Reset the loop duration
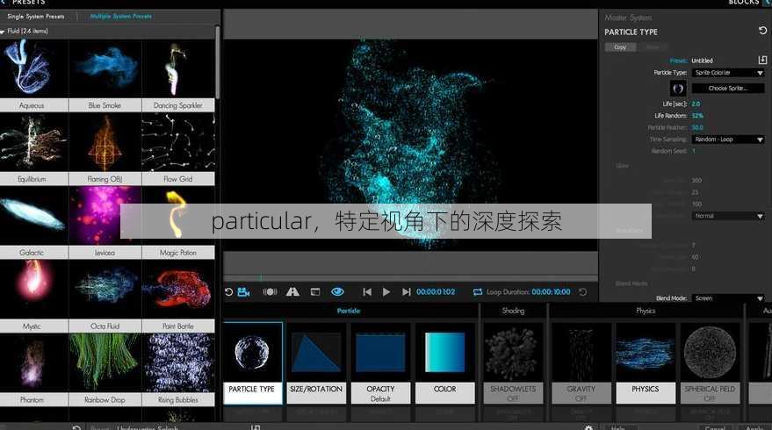This screenshot has width=772, height=430. point(582,291)
